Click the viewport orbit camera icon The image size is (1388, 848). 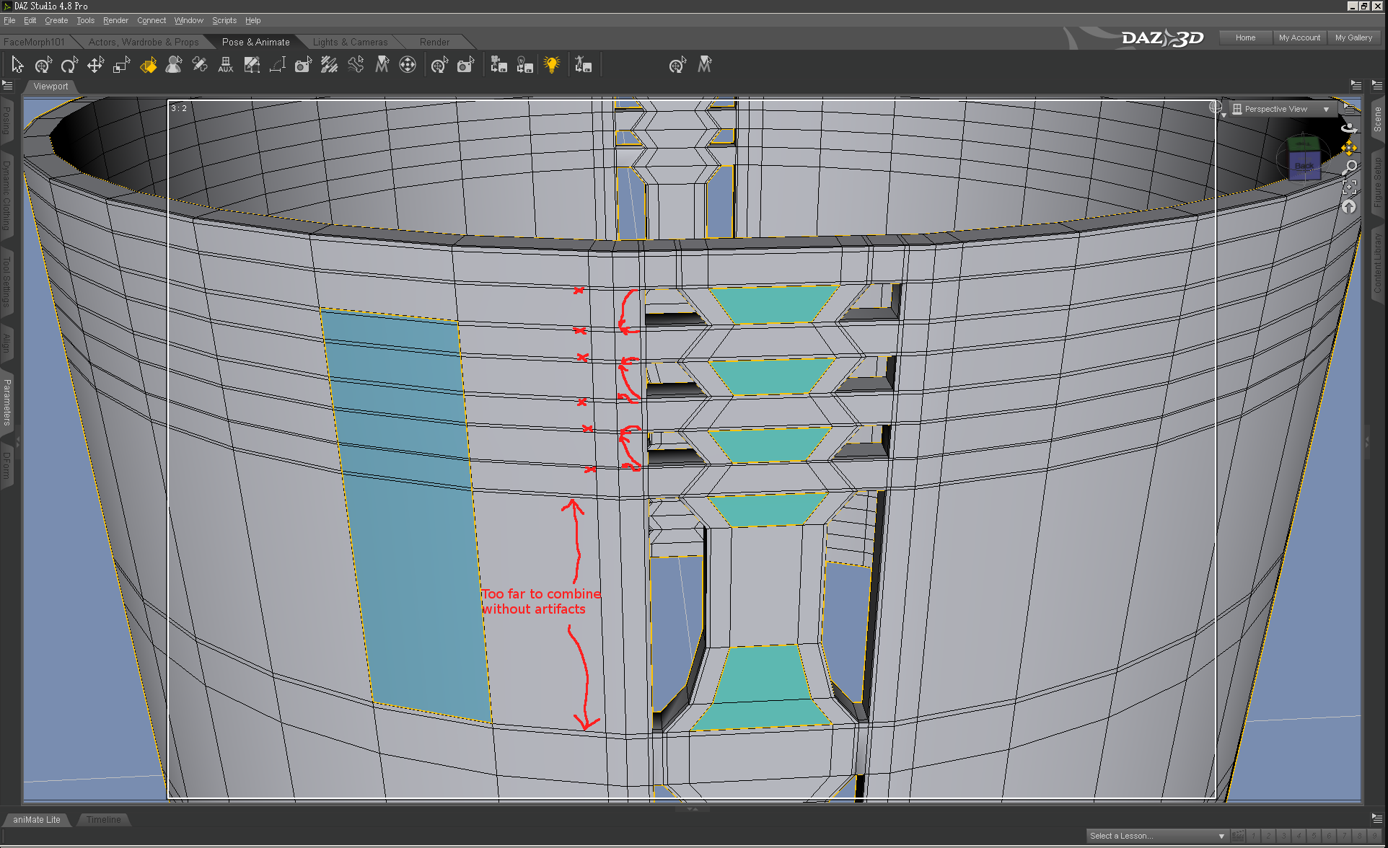[x=1349, y=128]
